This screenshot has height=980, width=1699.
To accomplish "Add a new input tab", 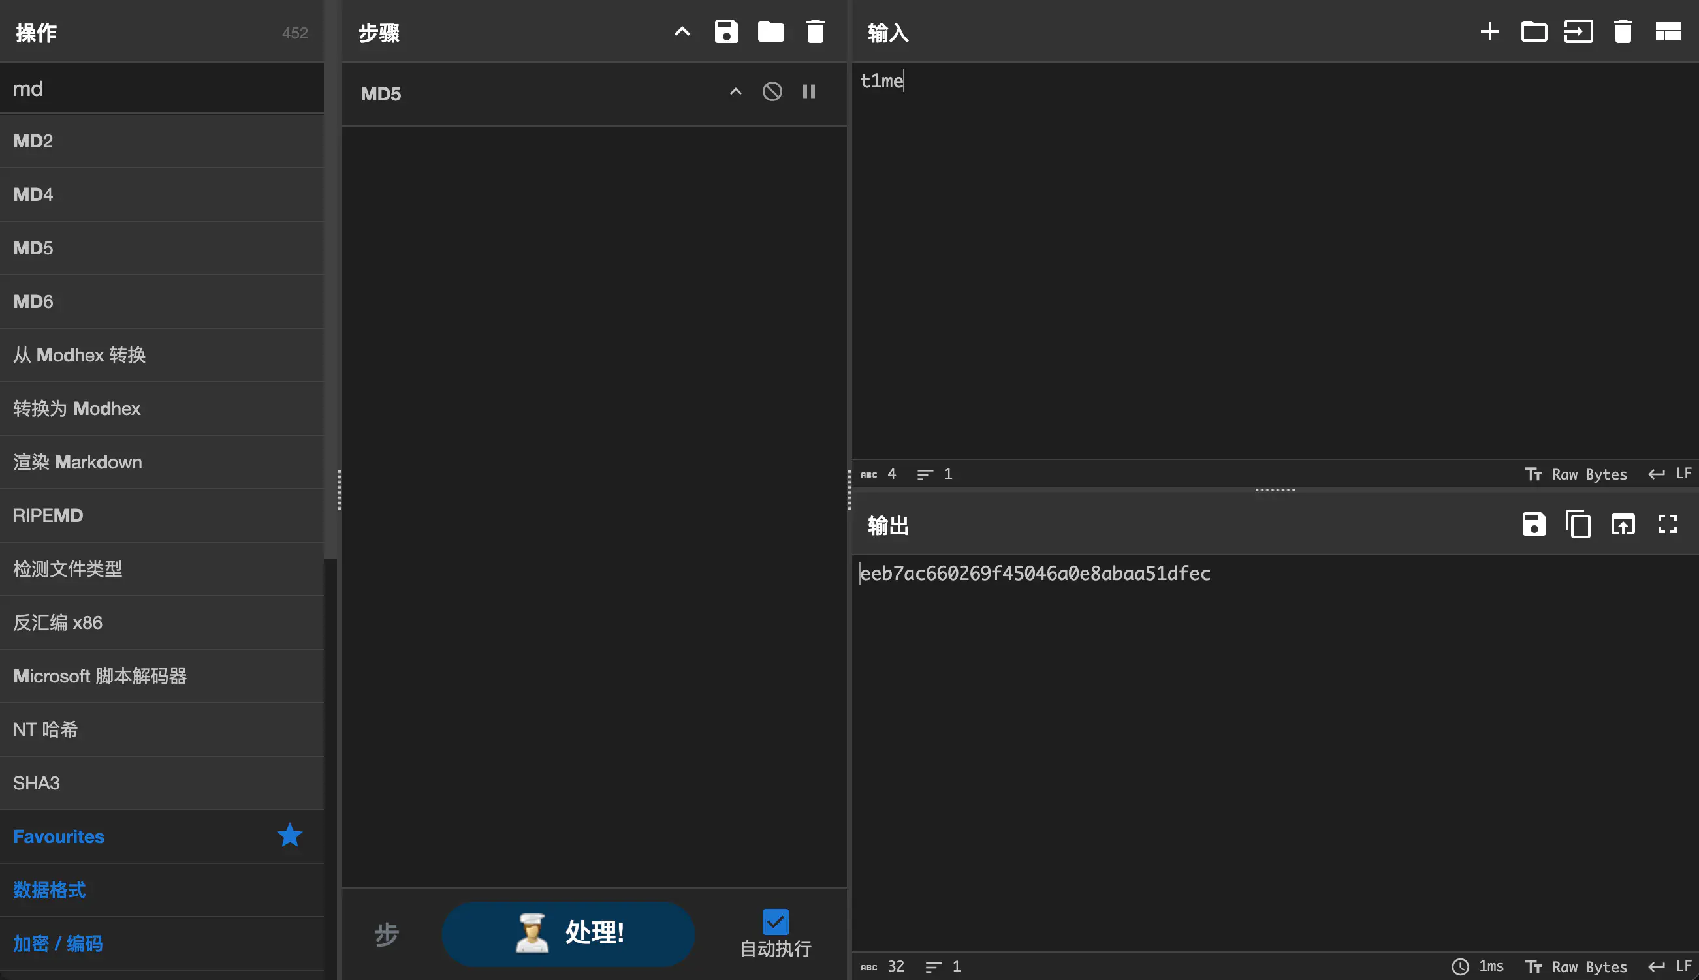I will [x=1489, y=31].
